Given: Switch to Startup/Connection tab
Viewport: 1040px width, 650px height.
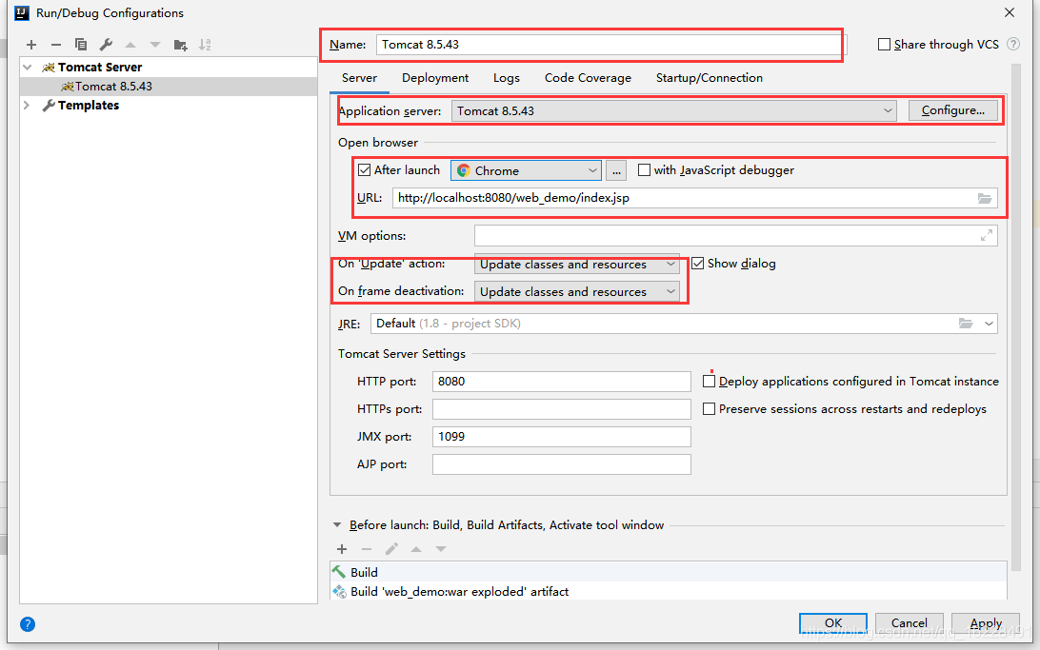Looking at the screenshot, I should pos(709,77).
